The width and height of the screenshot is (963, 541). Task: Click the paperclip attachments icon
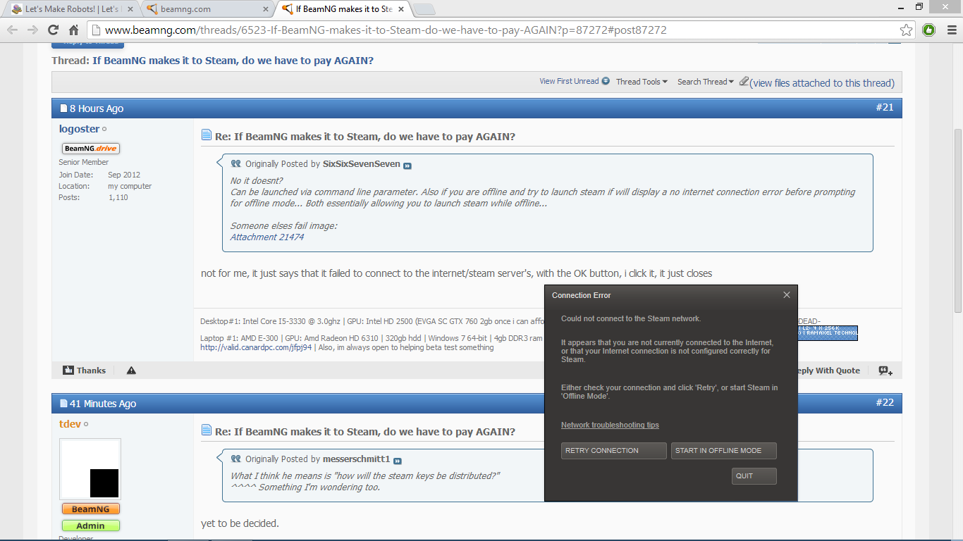(x=744, y=82)
